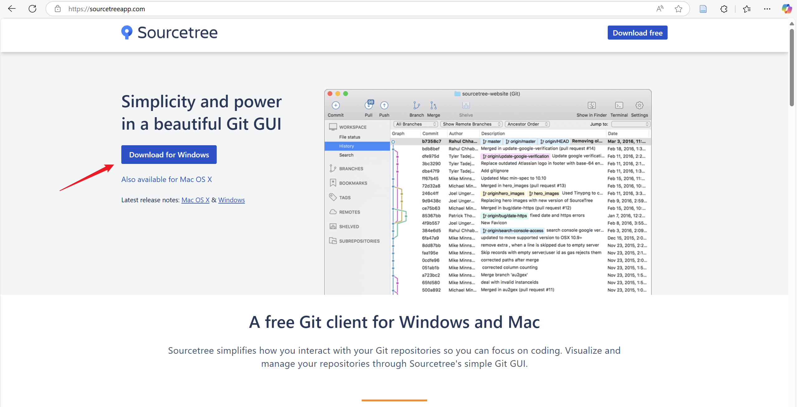Viewport: 797px width, 407px height.
Task: Open the favorites list icon
Action: (x=747, y=9)
